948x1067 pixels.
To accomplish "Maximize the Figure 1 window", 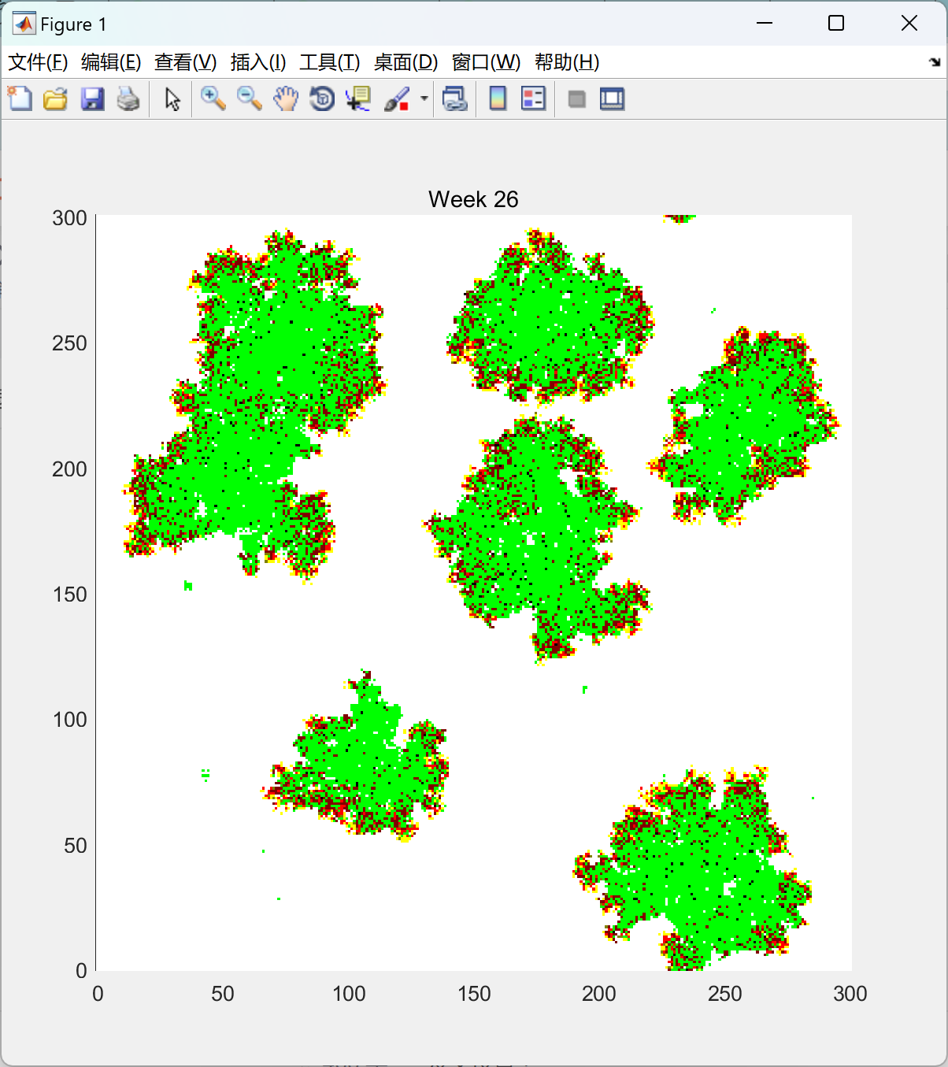I will tap(836, 24).
